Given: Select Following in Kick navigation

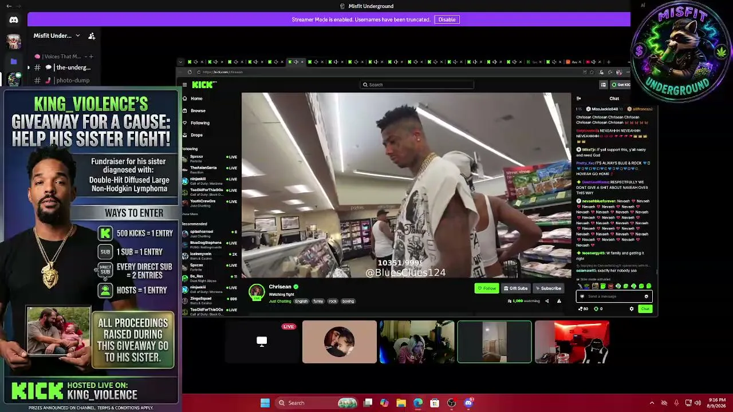Looking at the screenshot, I should point(200,122).
